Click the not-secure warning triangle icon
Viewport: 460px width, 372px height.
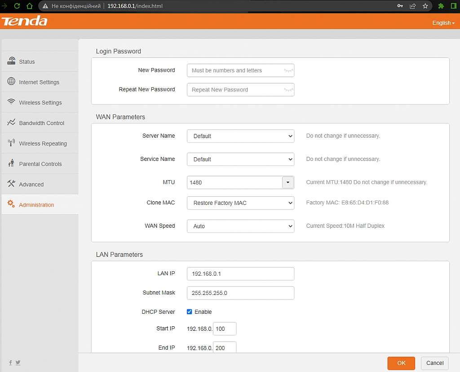[x=45, y=6]
